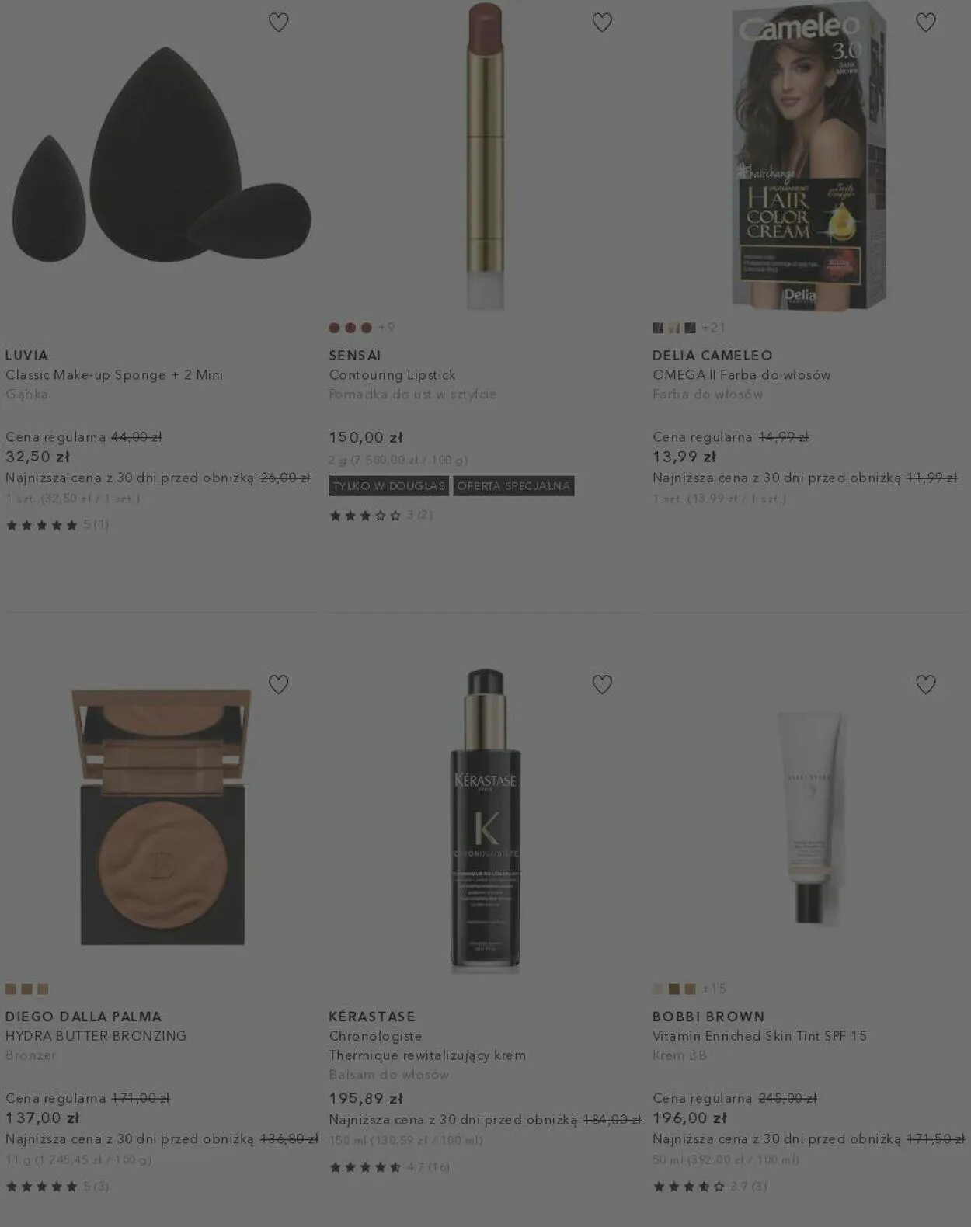Heart the Diego Dalla Palma bronzer
This screenshot has width=971, height=1227.
pos(278,684)
